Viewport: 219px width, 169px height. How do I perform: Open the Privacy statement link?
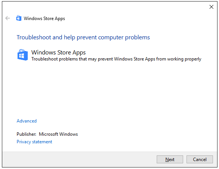(x=34, y=142)
